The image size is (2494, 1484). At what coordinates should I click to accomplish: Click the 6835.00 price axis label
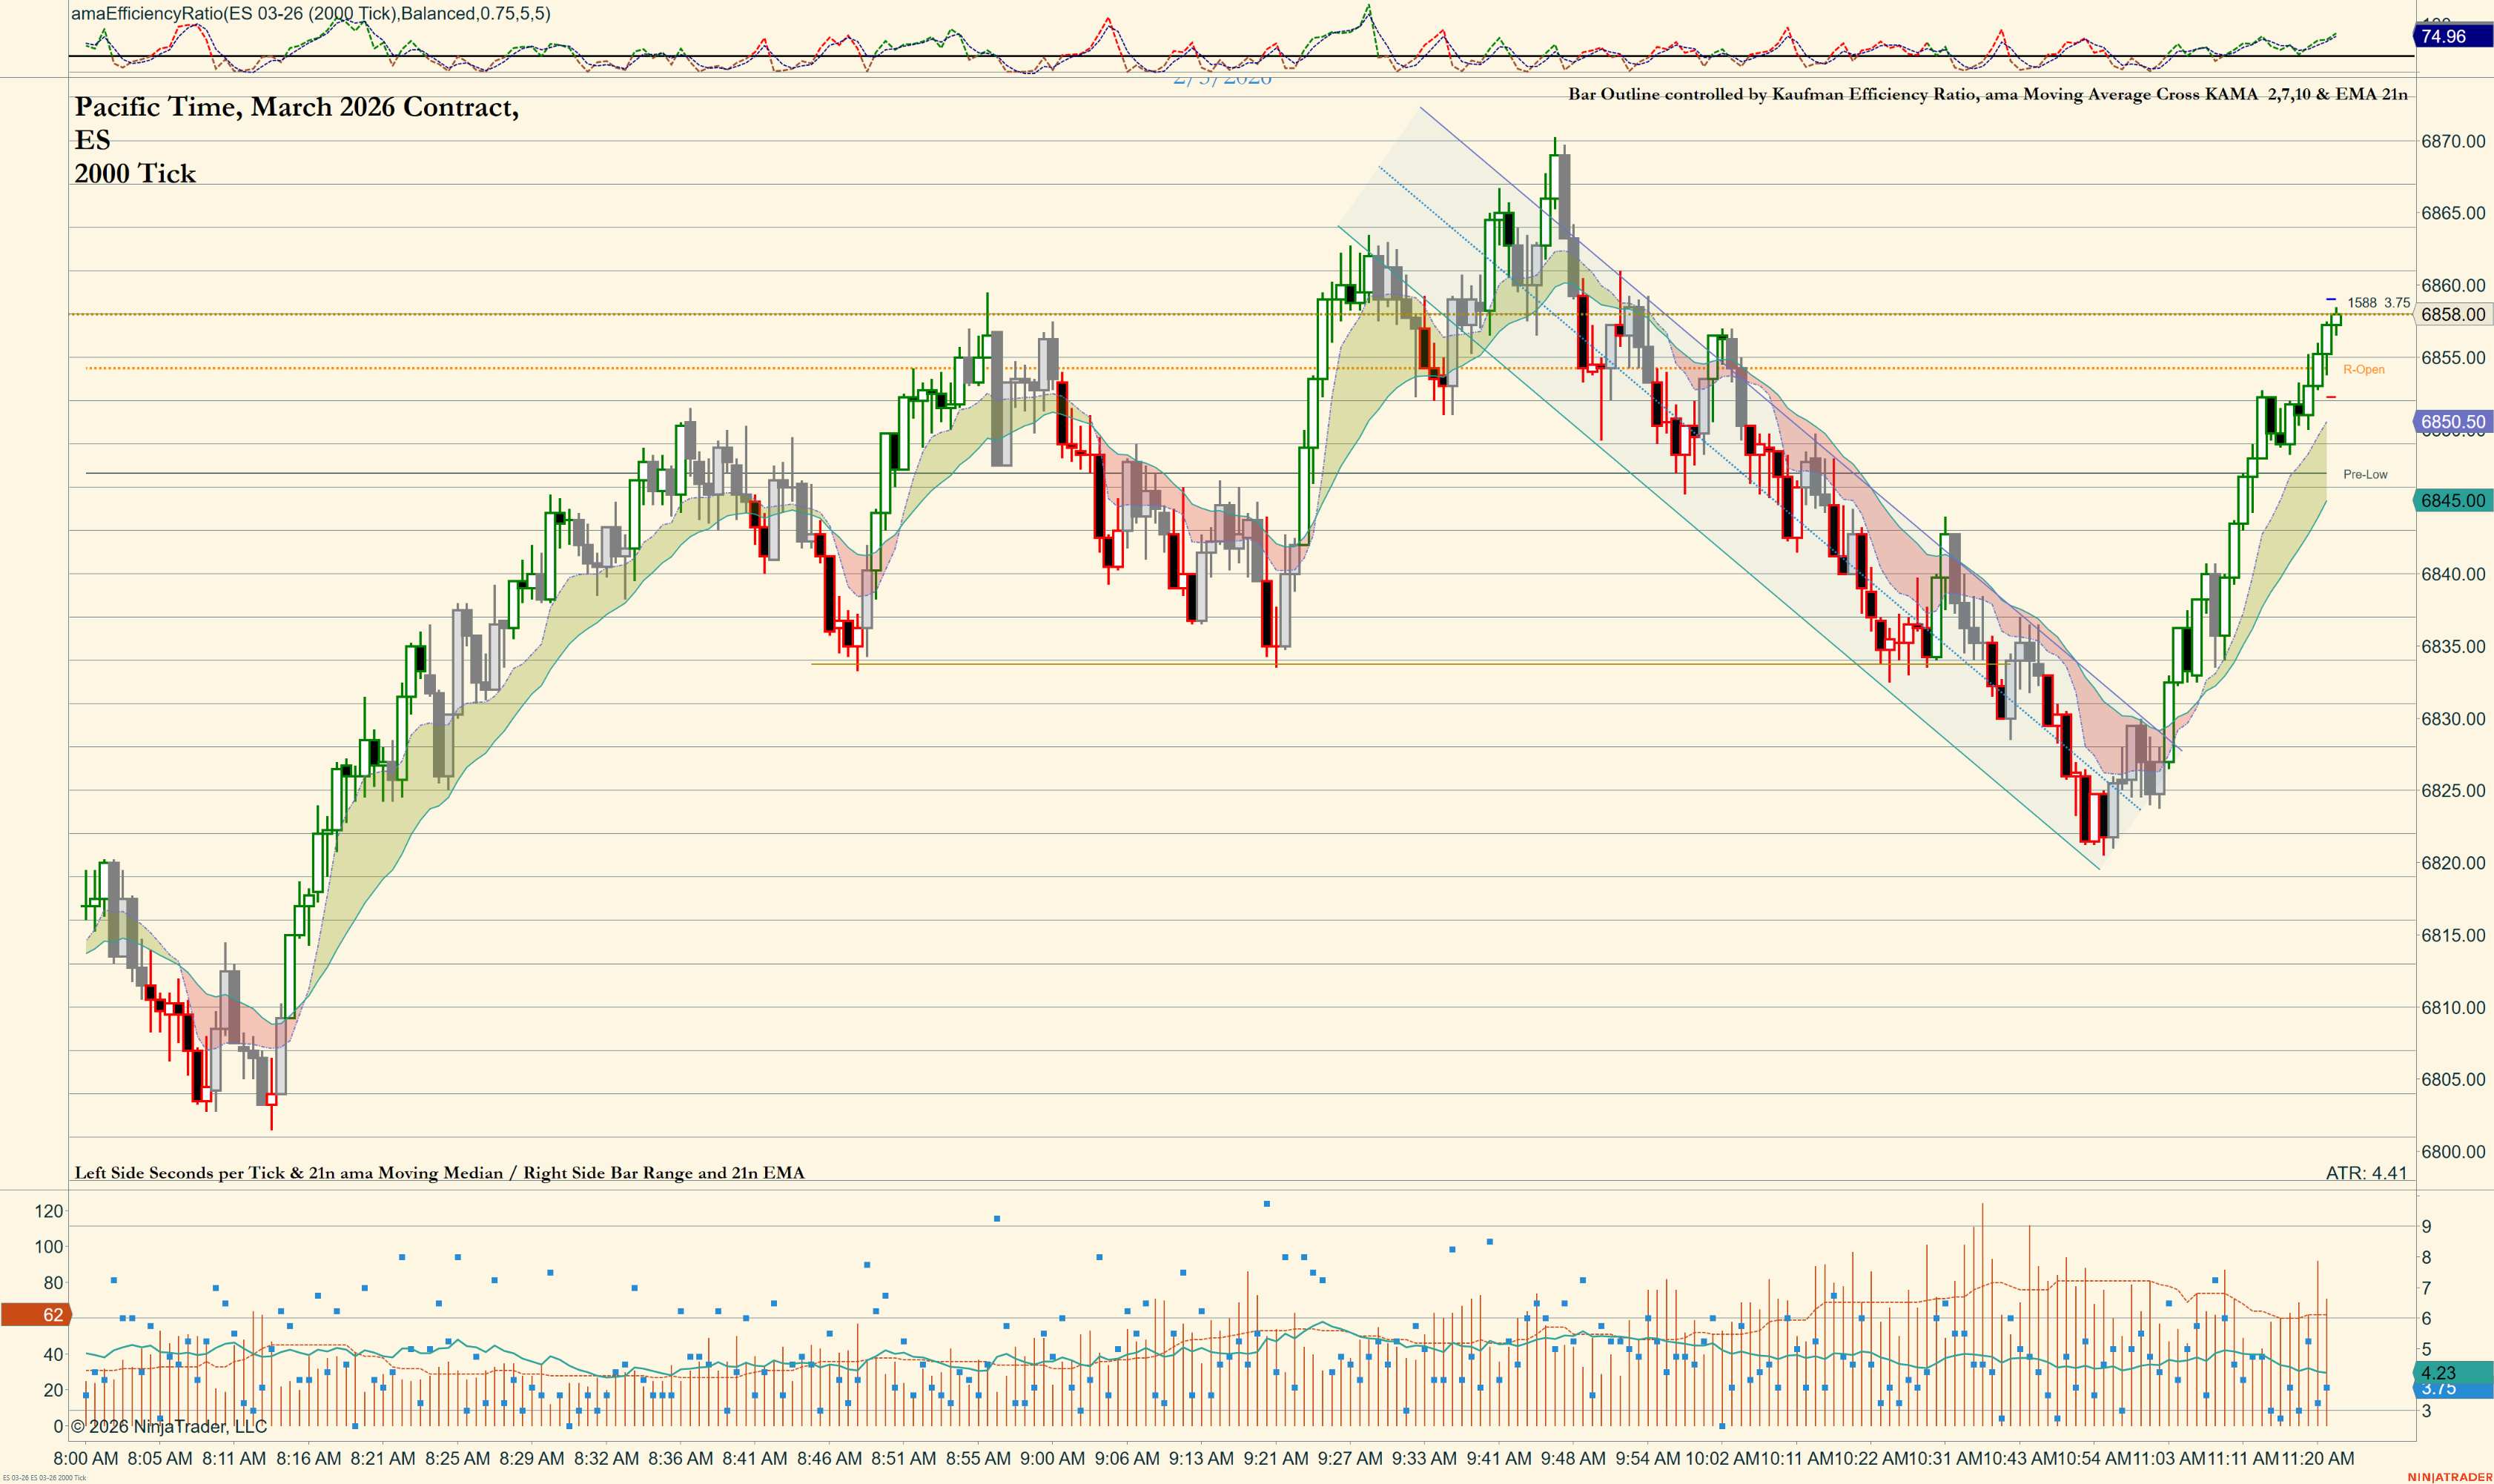(x=2452, y=646)
